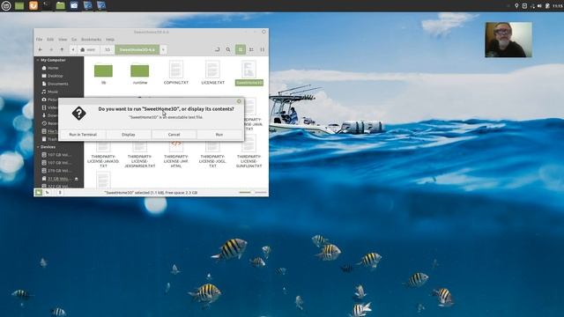564x317 pixels.
Task: Select the 3D breadcrumb in path bar
Action: [x=108, y=49]
